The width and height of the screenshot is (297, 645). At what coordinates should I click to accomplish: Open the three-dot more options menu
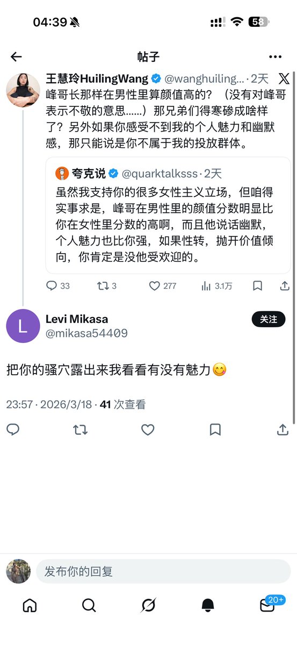(x=275, y=57)
